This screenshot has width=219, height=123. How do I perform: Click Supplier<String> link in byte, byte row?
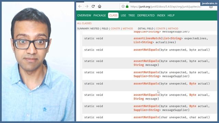[147, 76]
